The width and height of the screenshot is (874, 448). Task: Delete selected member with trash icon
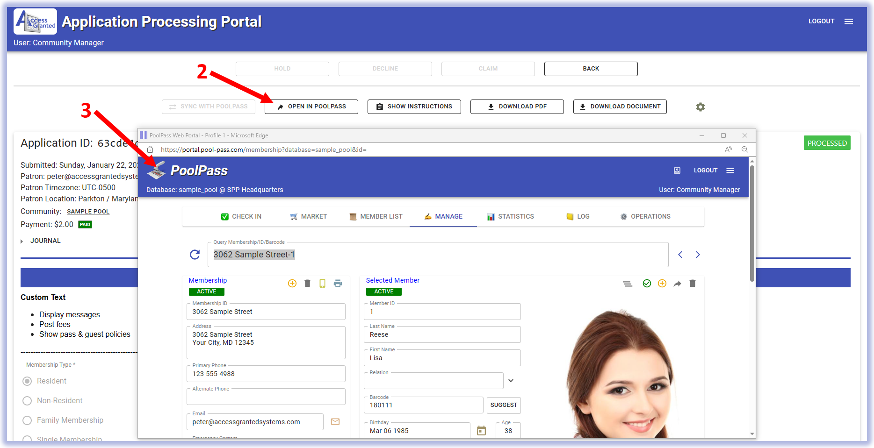(693, 284)
